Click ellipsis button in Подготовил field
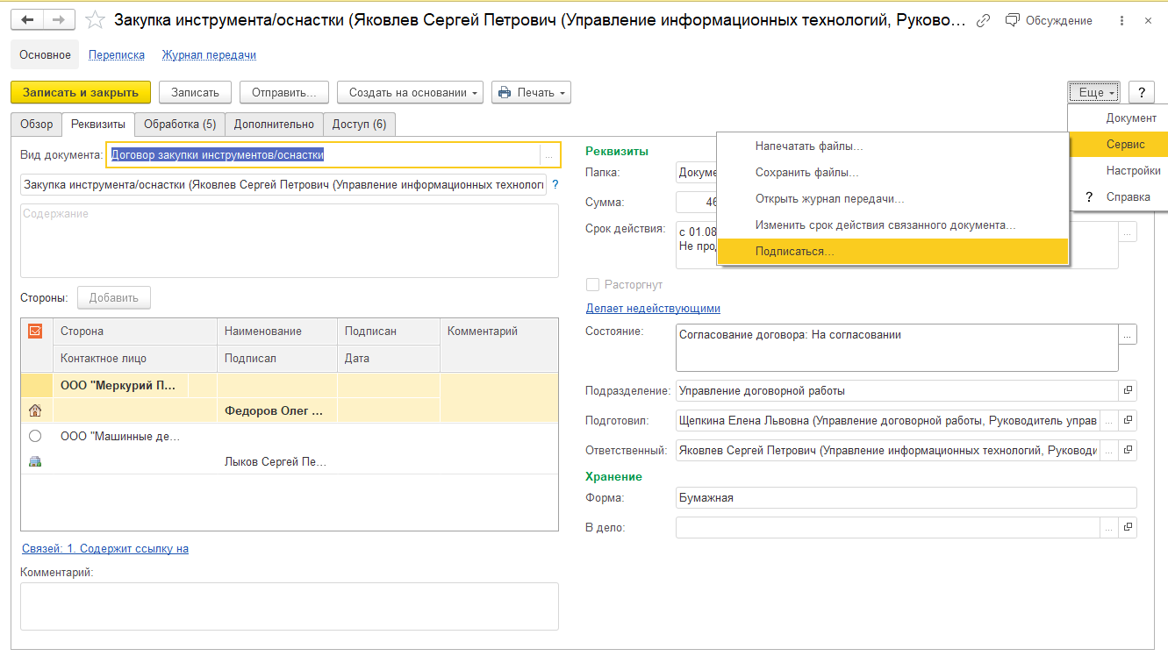This screenshot has width=1168, height=656. [1108, 421]
